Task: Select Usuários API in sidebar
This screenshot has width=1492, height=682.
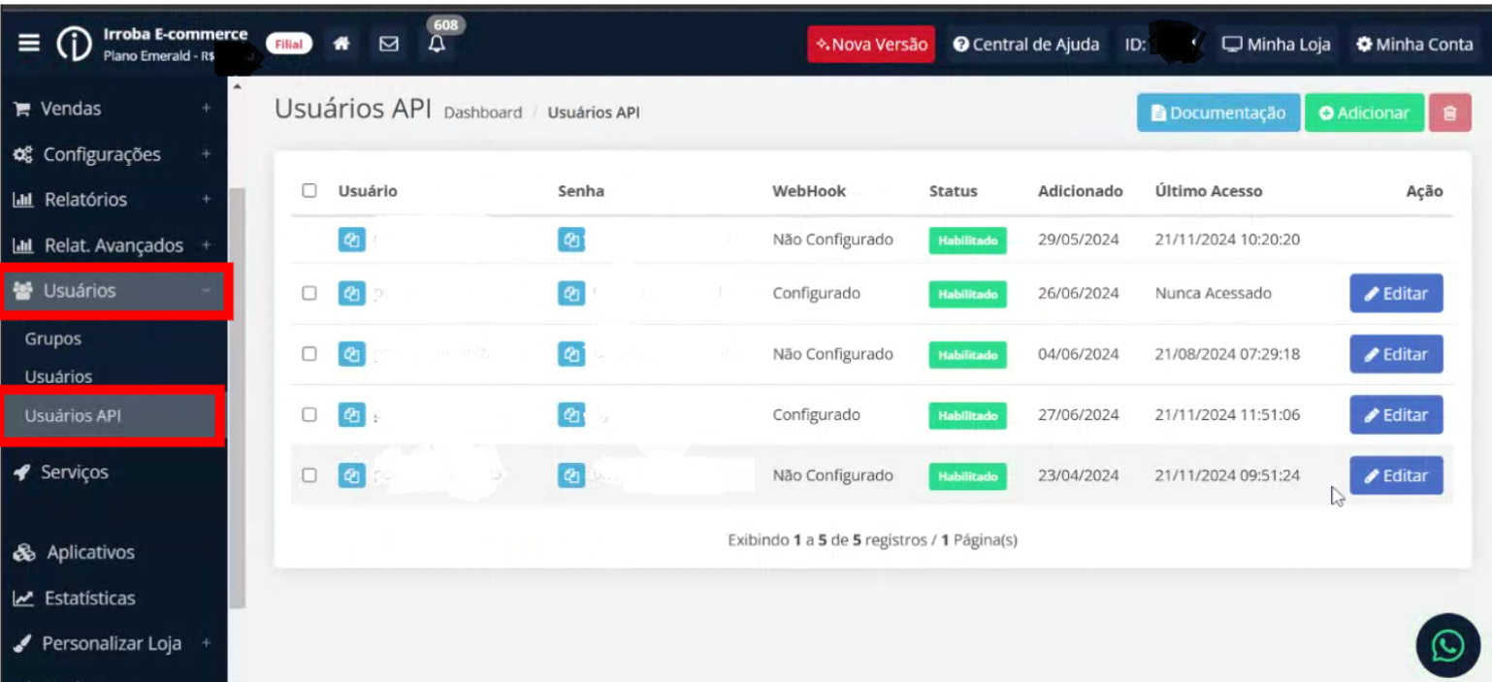Action: [x=113, y=415]
